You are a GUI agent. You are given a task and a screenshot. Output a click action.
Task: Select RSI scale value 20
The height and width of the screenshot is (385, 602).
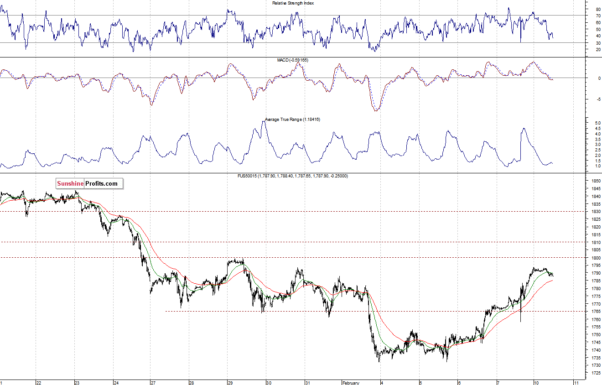pyautogui.click(x=598, y=49)
